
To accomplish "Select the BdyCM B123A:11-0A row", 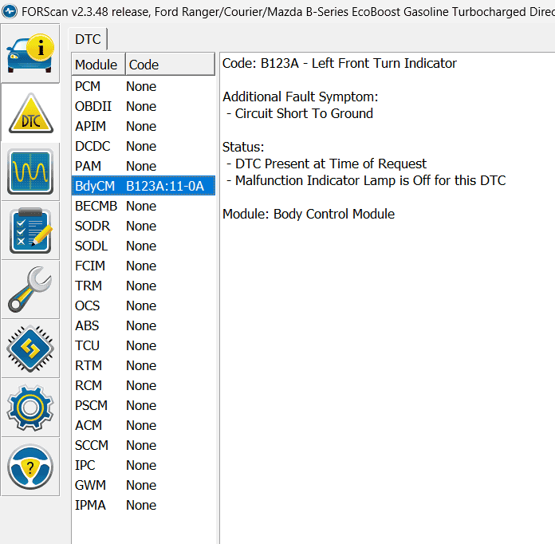I will pos(144,186).
